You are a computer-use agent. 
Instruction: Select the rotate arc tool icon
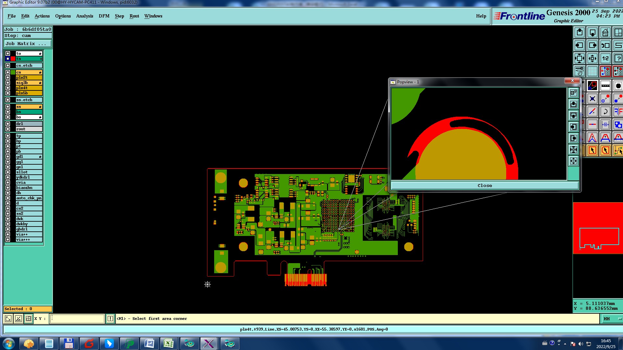click(x=605, y=112)
